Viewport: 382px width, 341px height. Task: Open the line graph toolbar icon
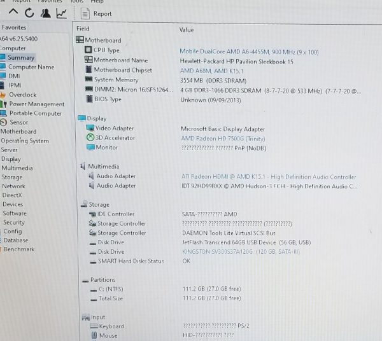(x=62, y=13)
